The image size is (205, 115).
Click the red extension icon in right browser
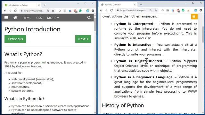(x=178, y=10)
